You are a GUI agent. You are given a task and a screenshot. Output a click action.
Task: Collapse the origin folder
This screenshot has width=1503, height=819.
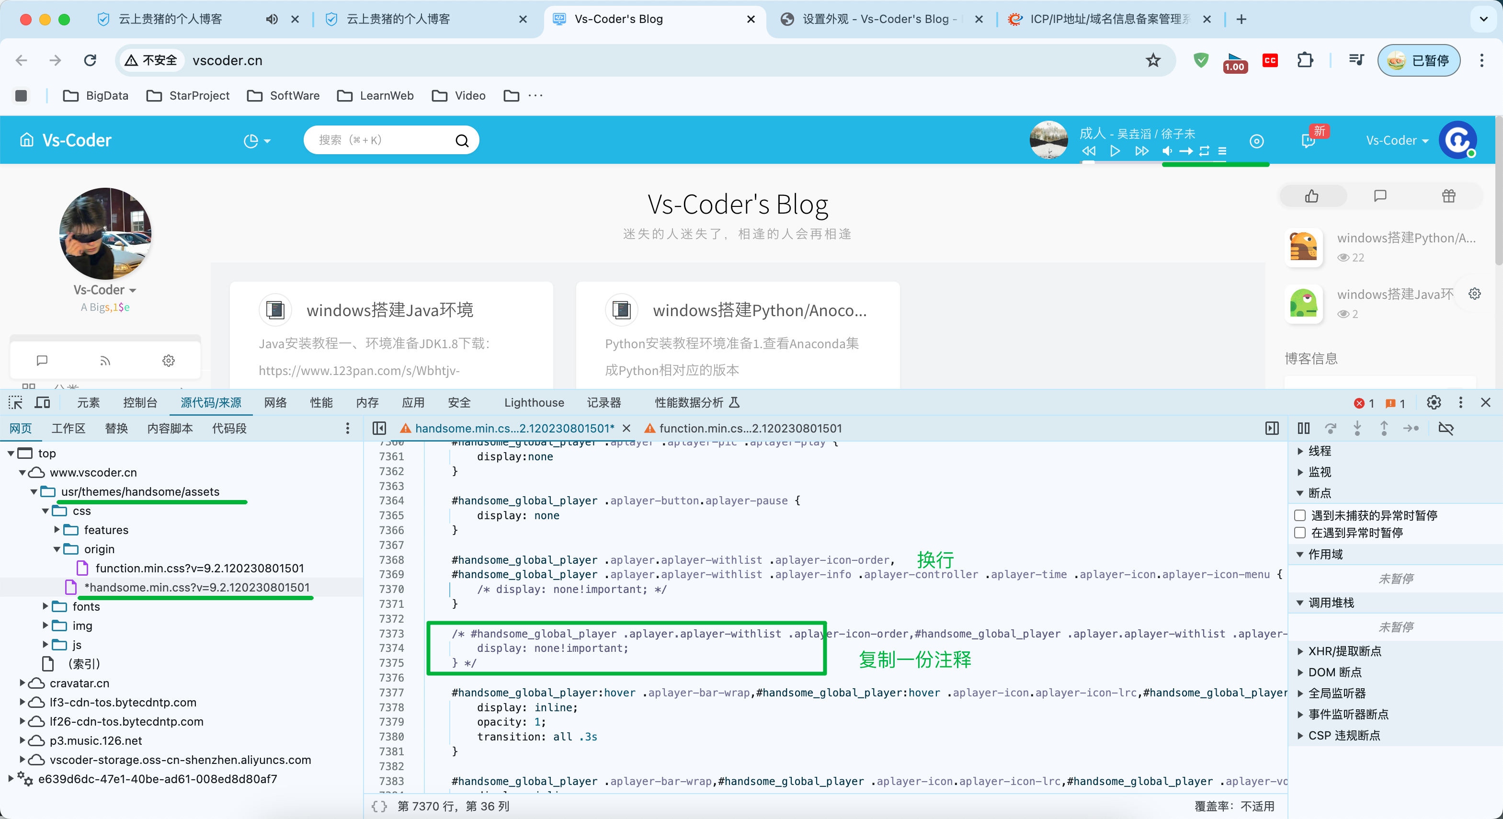(57, 549)
